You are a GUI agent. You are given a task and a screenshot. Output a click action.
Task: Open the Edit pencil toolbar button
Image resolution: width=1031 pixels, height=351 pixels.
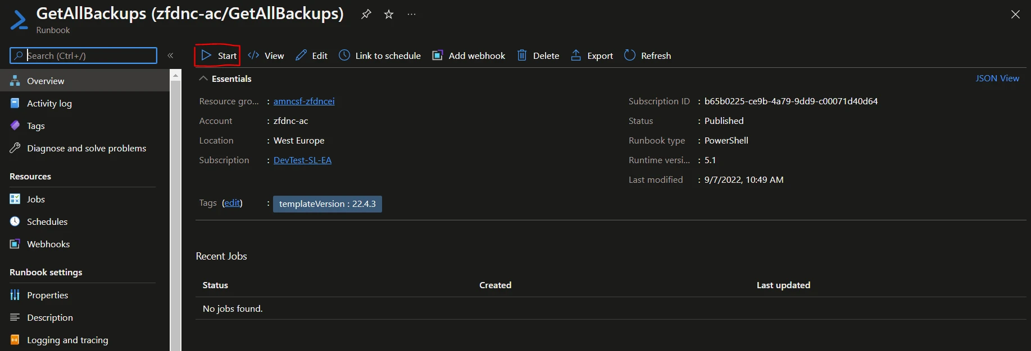tap(312, 56)
